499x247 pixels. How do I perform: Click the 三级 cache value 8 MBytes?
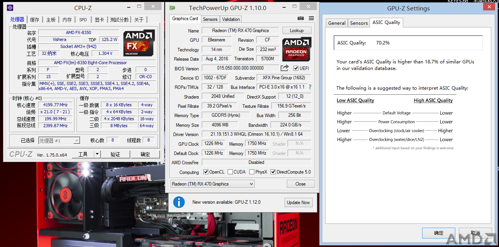tap(119, 126)
